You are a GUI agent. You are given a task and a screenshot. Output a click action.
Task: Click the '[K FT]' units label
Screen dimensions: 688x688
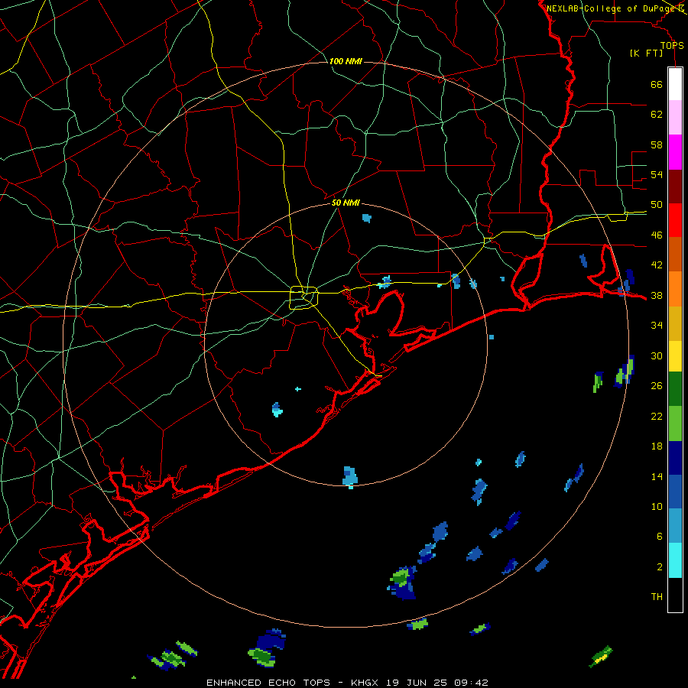click(646, 54)
